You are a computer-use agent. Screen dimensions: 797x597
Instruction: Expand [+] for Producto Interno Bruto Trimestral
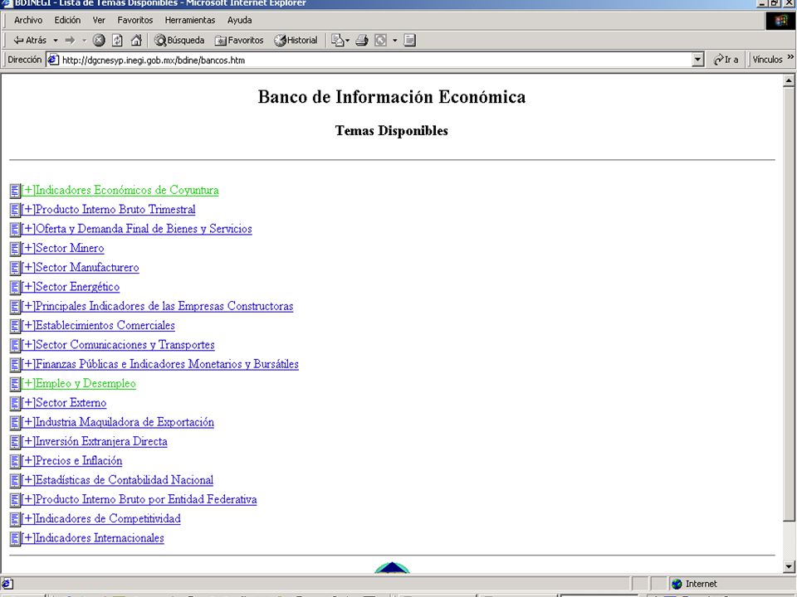click(28, 210)
